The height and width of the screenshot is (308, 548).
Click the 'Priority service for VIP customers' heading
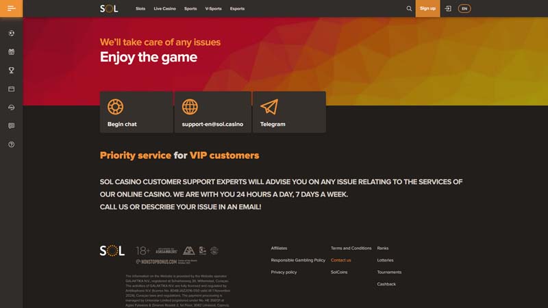[179, 155]
